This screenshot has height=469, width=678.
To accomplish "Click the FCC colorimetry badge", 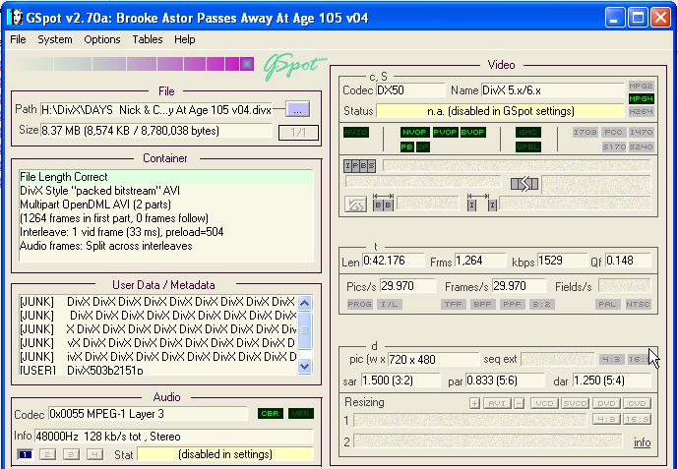I will (x=613, y=132).
